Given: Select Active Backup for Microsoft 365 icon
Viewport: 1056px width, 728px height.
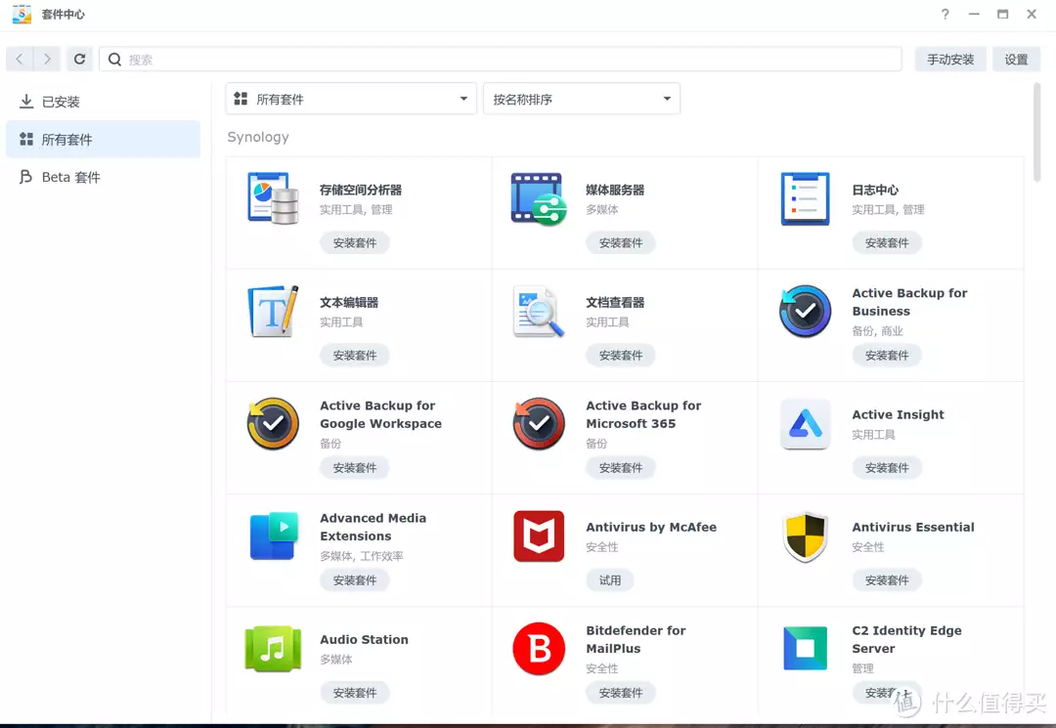Looking at the screenshot, I should tap(539, 423).
